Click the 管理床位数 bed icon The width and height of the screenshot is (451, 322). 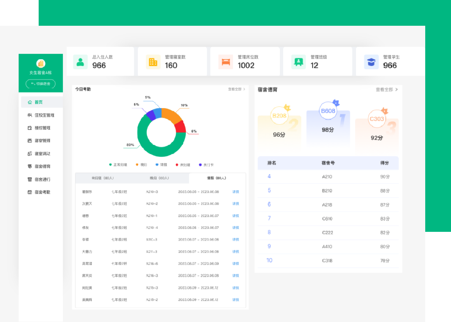tap(226, 62)
